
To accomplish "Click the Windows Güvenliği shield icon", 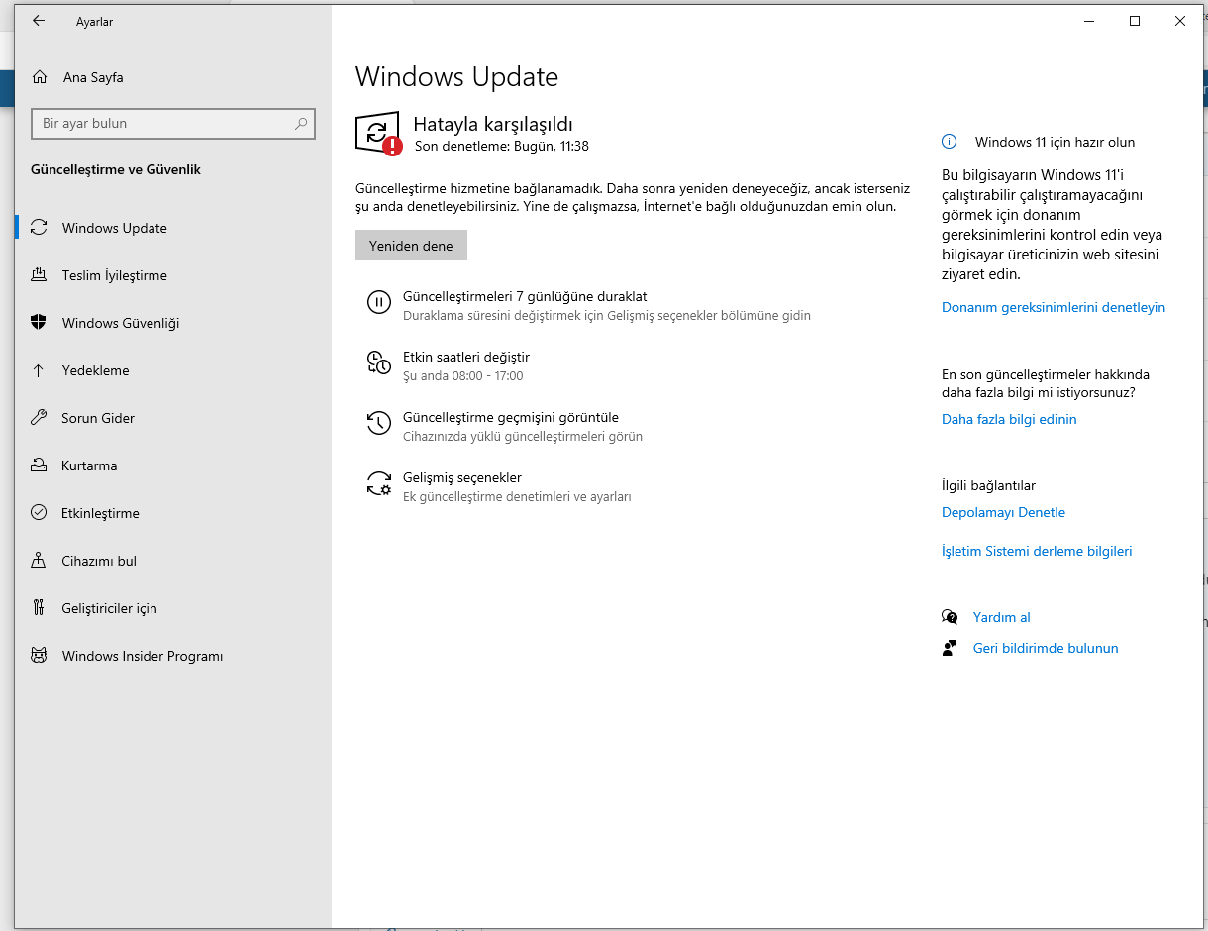I will point(39,323).
